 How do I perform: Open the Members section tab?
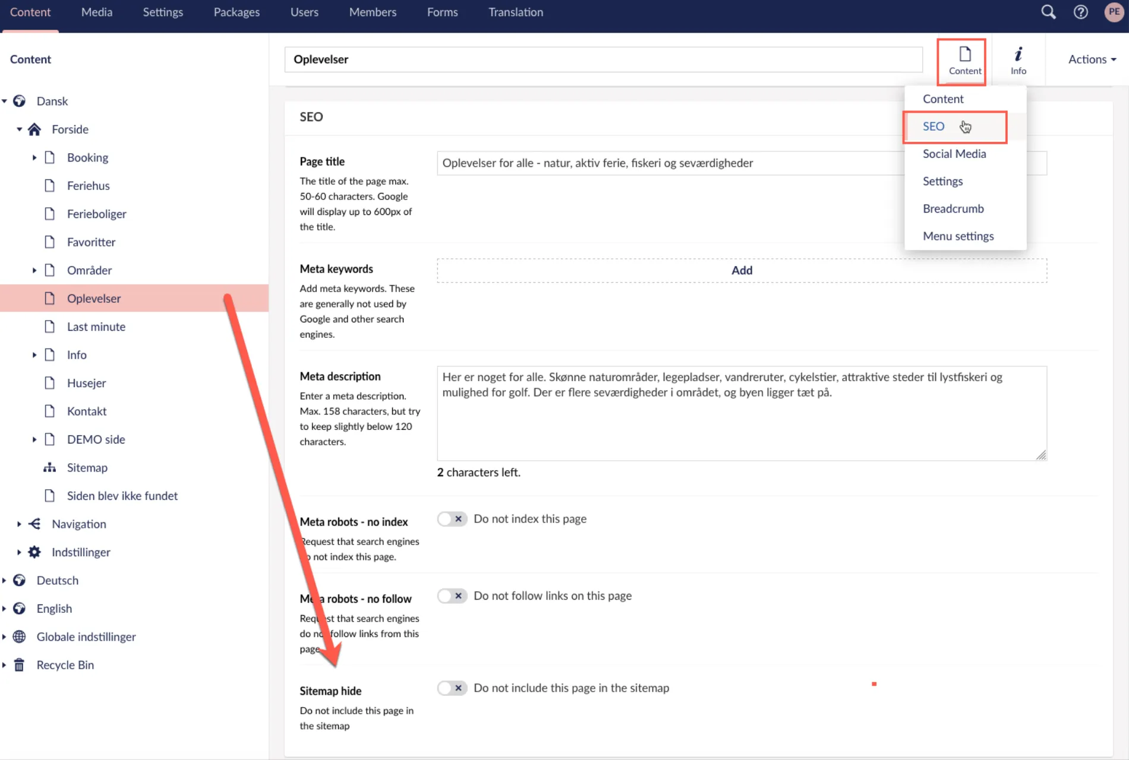point(373,12)
